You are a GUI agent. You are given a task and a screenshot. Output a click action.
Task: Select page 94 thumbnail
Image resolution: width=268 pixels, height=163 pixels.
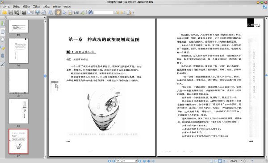pyautogui.click(x=18, y=51)
